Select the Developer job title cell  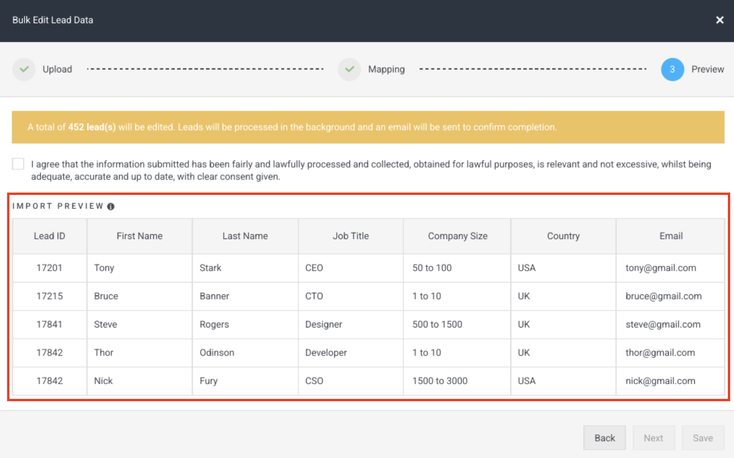tap(350, 352)
